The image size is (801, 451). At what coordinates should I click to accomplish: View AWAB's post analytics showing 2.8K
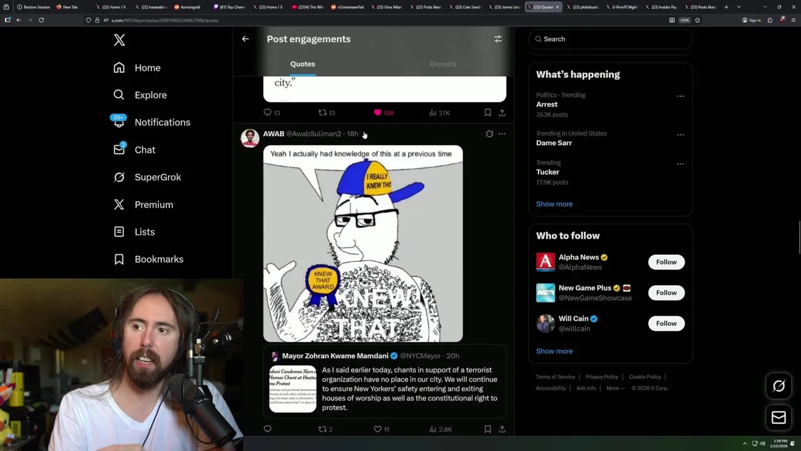(x=441, y=429)
